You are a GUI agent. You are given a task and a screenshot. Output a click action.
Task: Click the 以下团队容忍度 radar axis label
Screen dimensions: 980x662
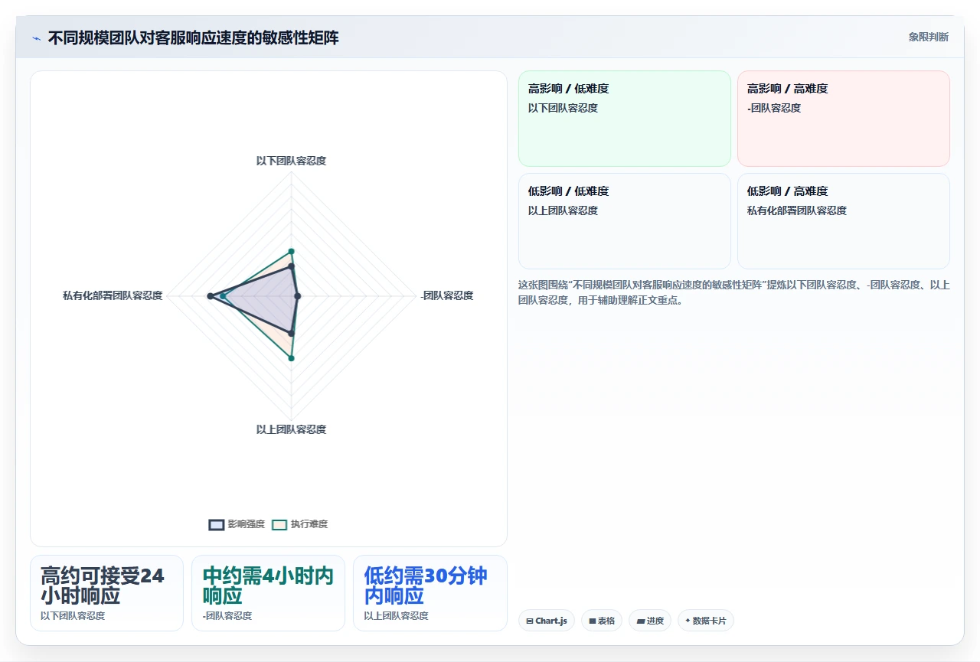[x=291, y=161]
